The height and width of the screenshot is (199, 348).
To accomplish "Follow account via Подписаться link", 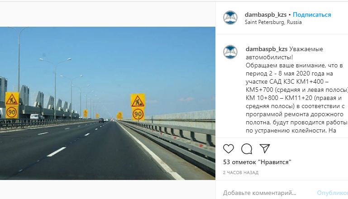I will 312,14.
